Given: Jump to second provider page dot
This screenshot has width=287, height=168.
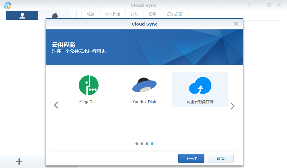Looking at the screenshot, I should pos(142,144).
